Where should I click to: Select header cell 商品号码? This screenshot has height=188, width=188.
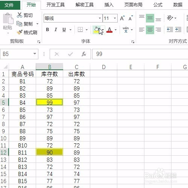[x=22, y=74]
